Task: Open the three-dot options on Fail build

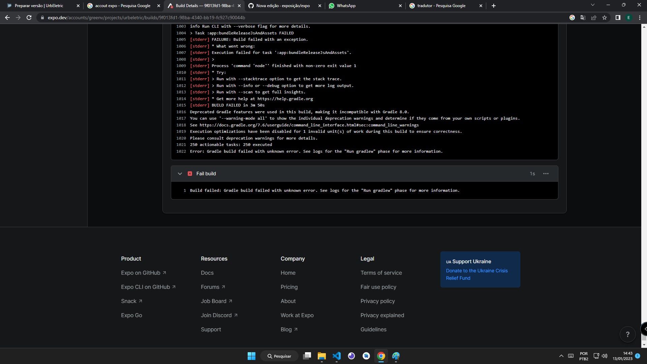Action: click(x=546, y=174)
